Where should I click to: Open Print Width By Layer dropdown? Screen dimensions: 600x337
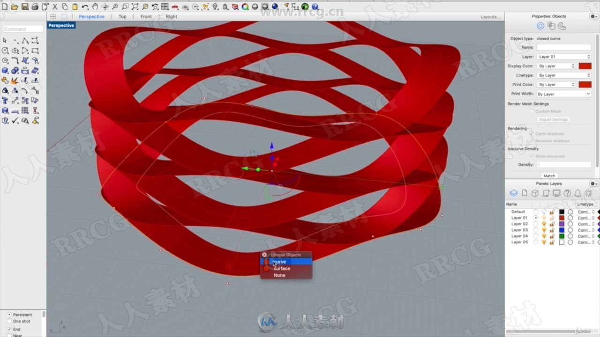[564, 94]
